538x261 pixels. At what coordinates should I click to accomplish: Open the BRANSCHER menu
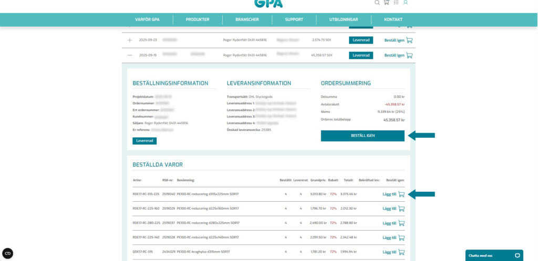click(x=247, y=20)
